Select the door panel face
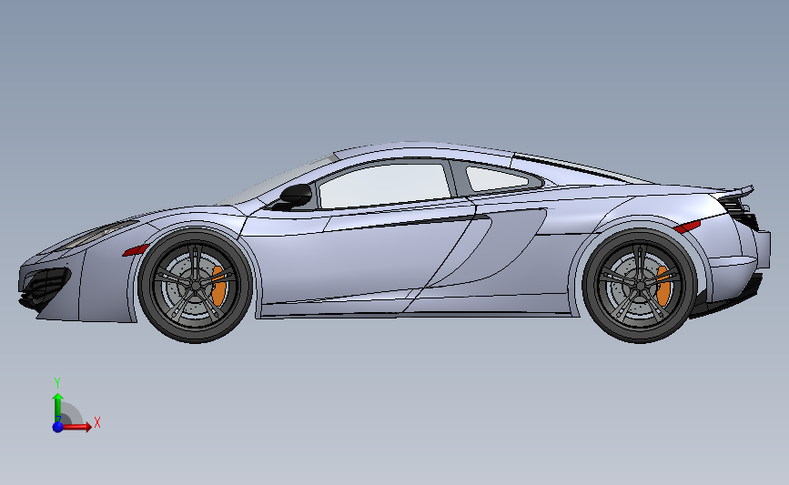Image resolution: width=789 pixels, height=485 pixels. click(352, 262)
